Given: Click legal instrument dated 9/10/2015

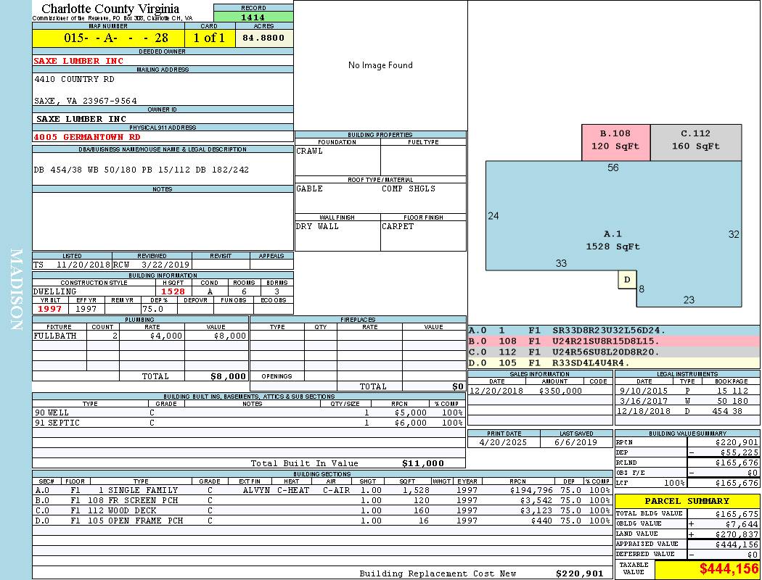Looking at the screenshot, I should click(x=687, y=391).
